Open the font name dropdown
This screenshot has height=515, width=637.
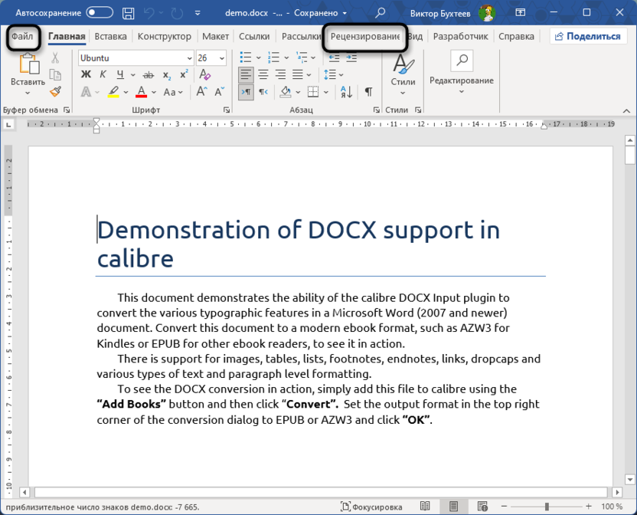click(189, 58)
